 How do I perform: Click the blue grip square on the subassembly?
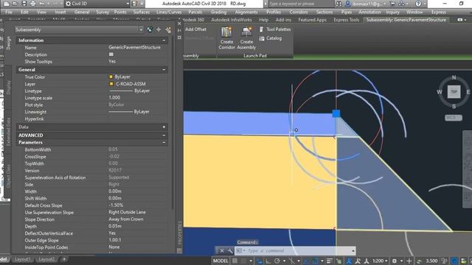click(336, 113)
